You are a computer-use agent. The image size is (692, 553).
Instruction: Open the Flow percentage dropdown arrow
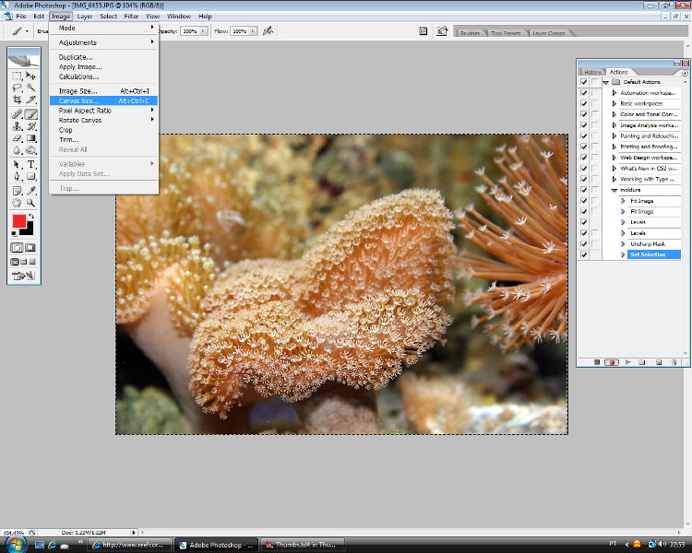(x=253, y=30)
